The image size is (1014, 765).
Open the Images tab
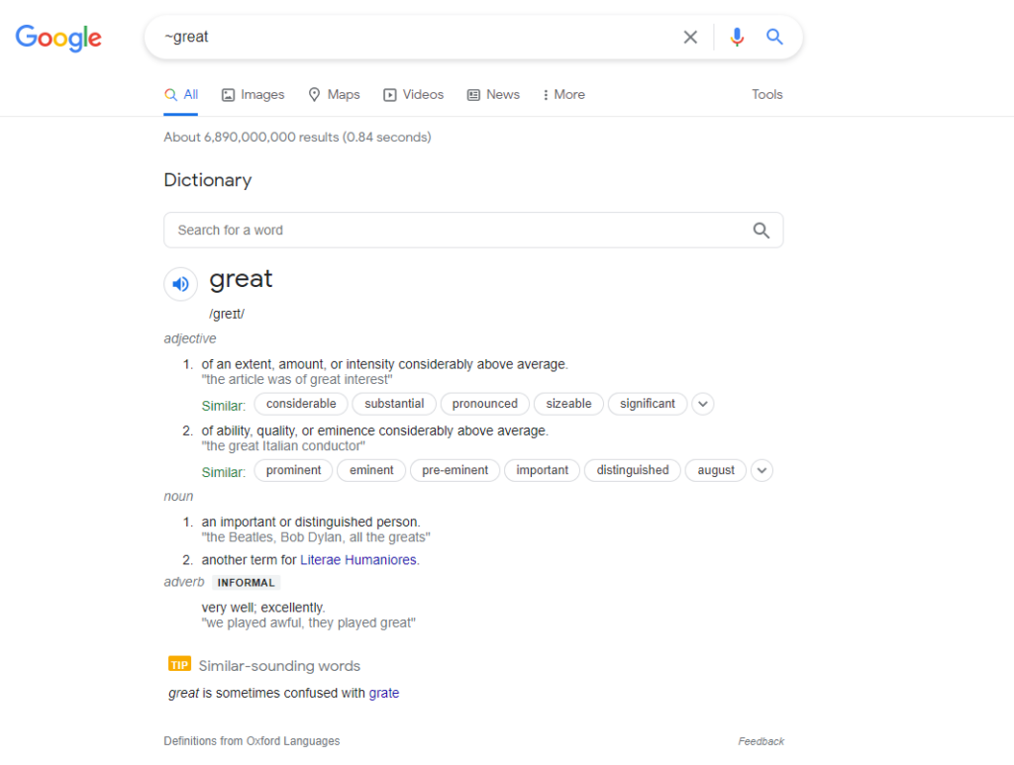pos(253,95)
